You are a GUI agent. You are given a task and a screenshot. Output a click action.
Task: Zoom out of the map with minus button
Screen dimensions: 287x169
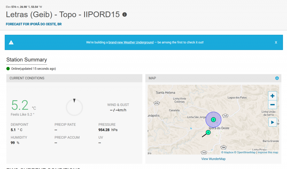pyautogui.click(x=272, y=105)
